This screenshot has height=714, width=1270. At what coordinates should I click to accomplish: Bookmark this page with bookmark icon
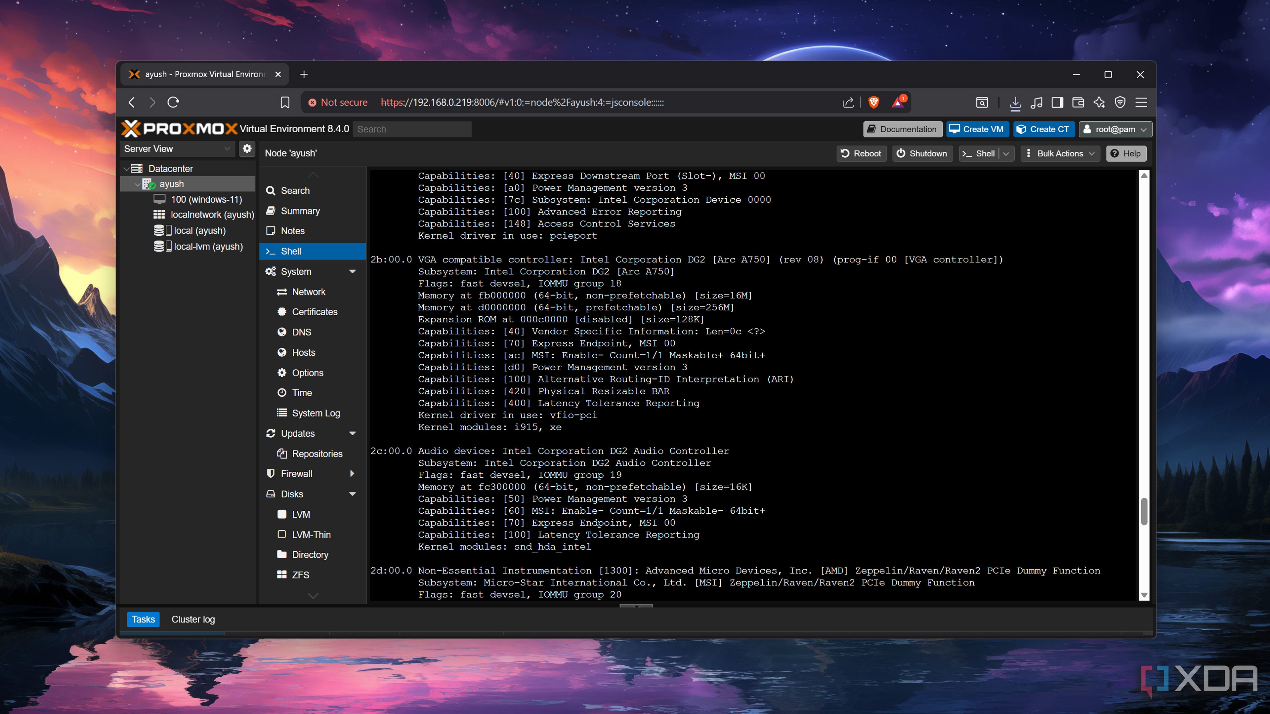[284, 102]
